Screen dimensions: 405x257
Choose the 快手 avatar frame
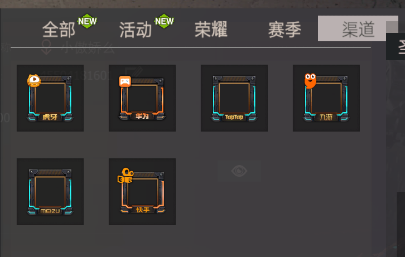point(142,192)
